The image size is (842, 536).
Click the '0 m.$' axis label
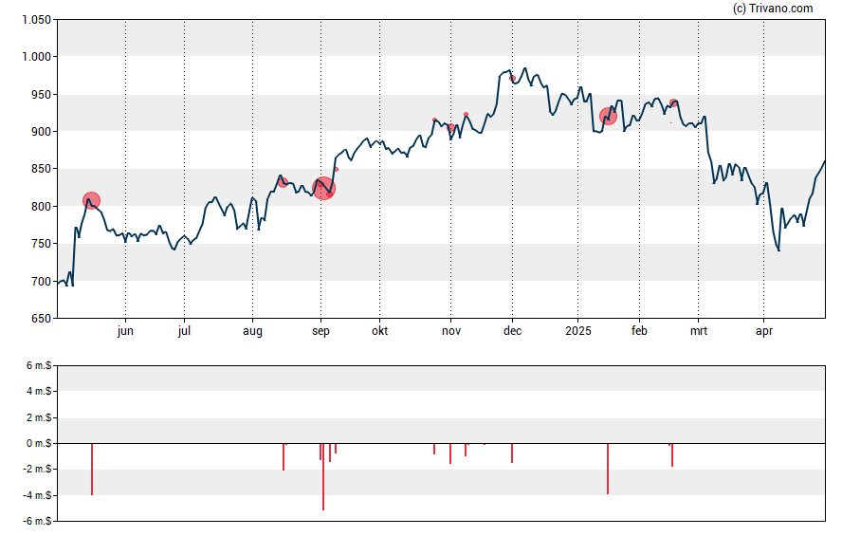click(39, 444)
